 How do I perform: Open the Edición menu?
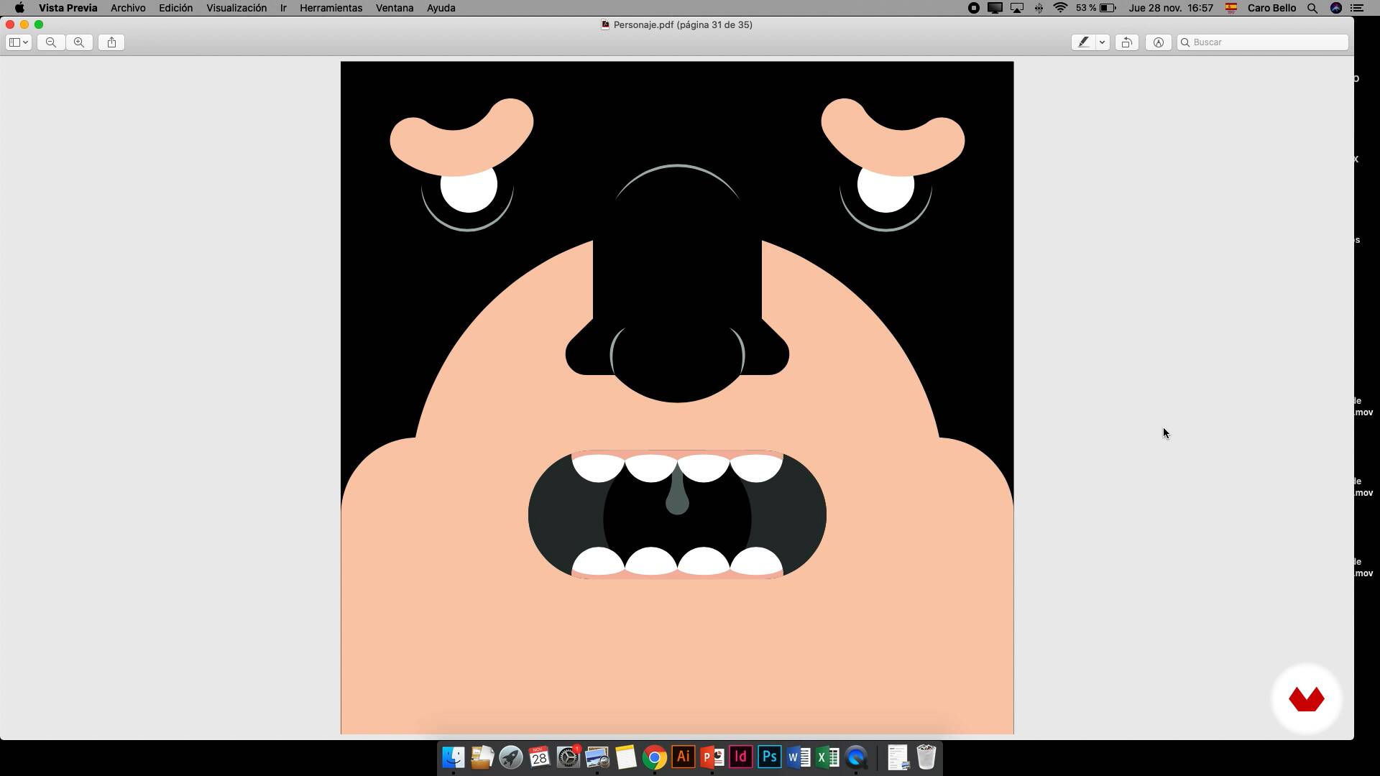click(176, 8)
